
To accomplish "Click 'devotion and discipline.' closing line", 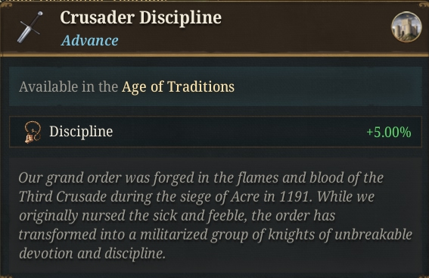I will (x=92, y=254).
